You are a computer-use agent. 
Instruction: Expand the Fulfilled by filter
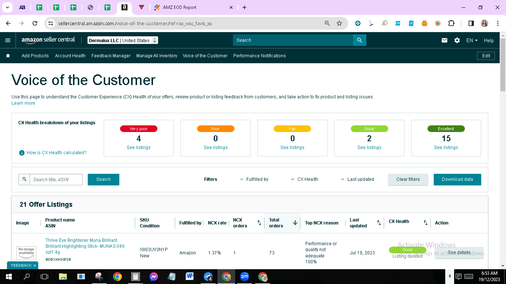click(x=254, y=179)
